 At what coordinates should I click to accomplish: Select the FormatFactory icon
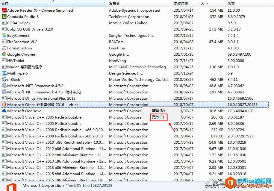4,48
